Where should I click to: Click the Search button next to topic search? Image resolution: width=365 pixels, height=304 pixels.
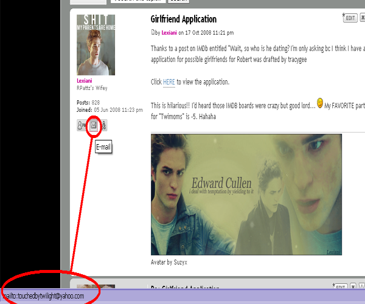coord(178,1)
